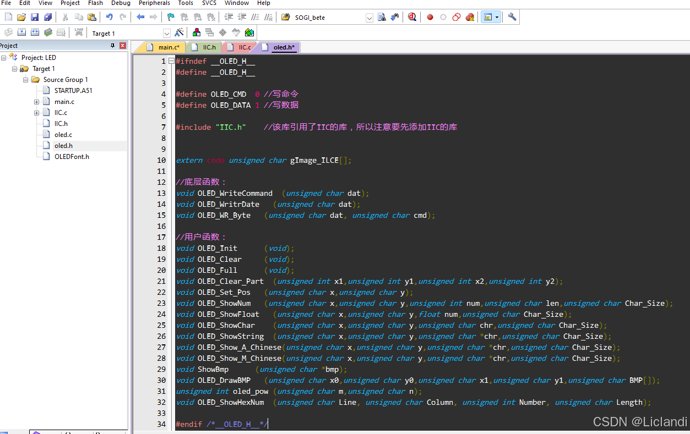Click the Cut scissors icon

[65, 17]
